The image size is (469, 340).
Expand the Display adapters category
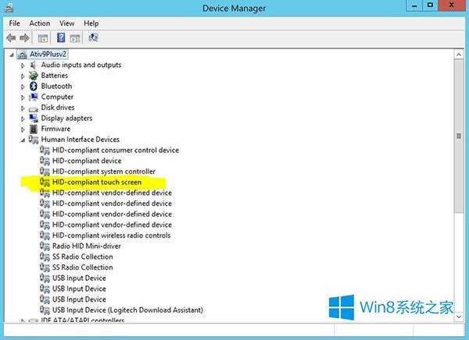click(23, 119)
